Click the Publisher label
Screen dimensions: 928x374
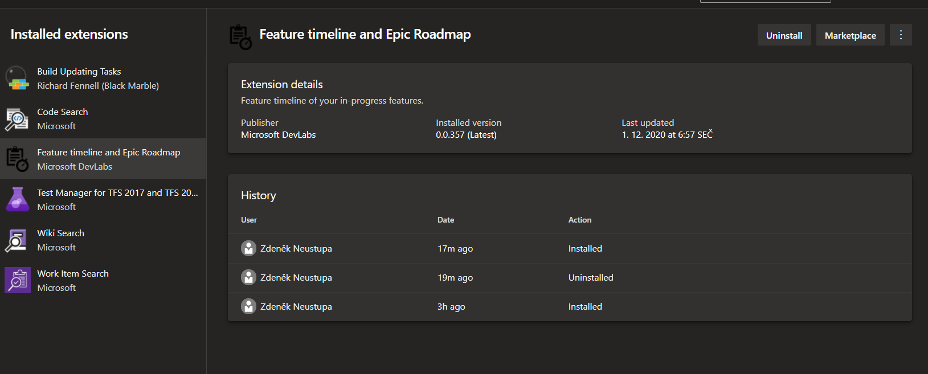(x=260, y=123)
